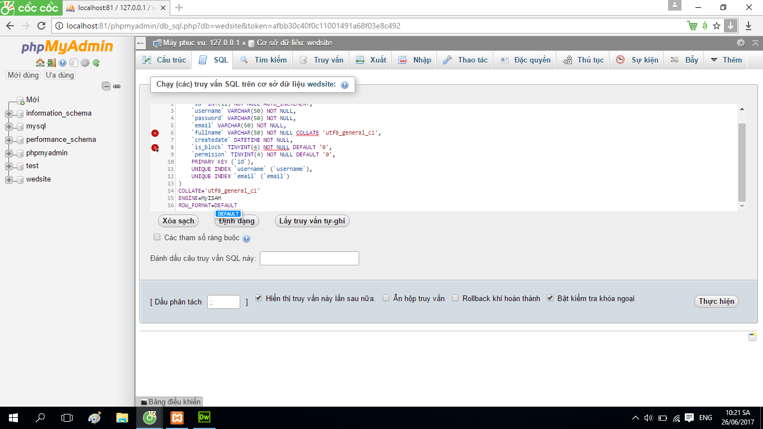This screenshot has width=763, height=429.
Task: Expand mysql database node
Action: click(9, 127)
